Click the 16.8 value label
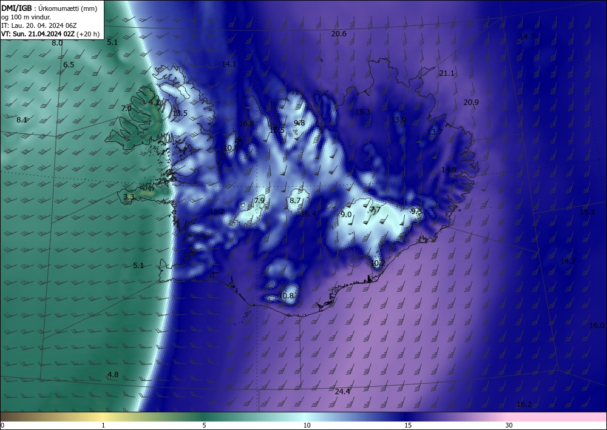 246,124
